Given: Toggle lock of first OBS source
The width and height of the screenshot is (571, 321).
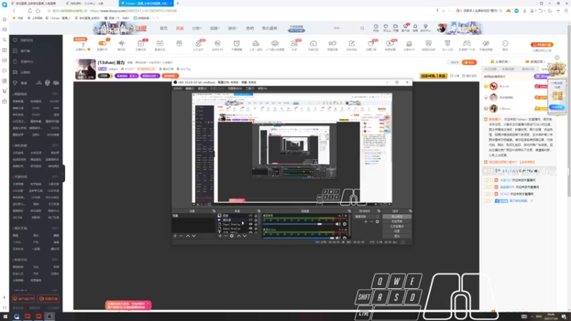Looking at the screenshot, I should (x=256, y=215).
